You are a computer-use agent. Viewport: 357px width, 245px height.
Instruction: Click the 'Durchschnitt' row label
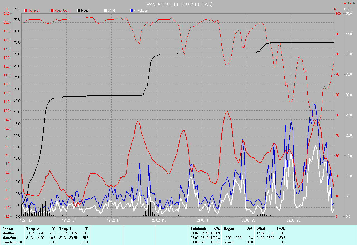[12, 242]
